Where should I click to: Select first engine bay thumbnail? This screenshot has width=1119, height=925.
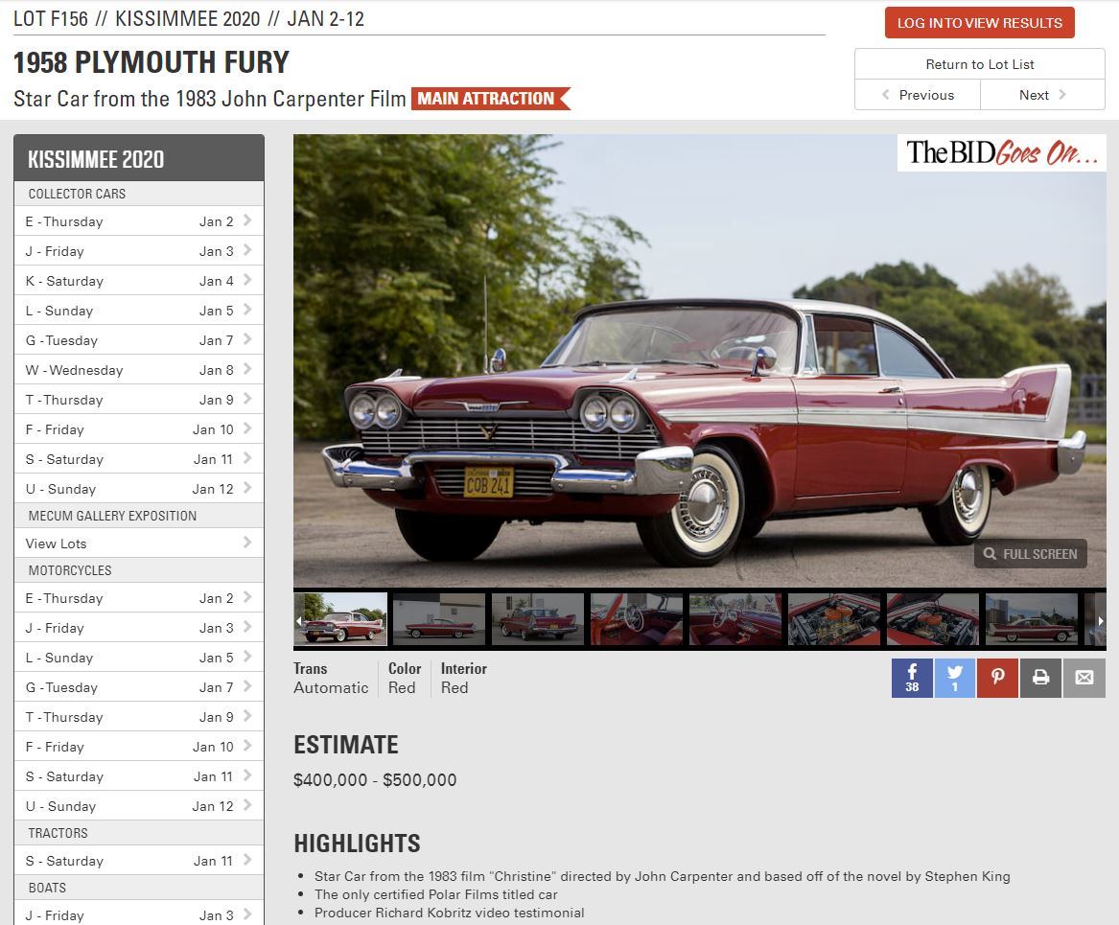pos(834,619)
